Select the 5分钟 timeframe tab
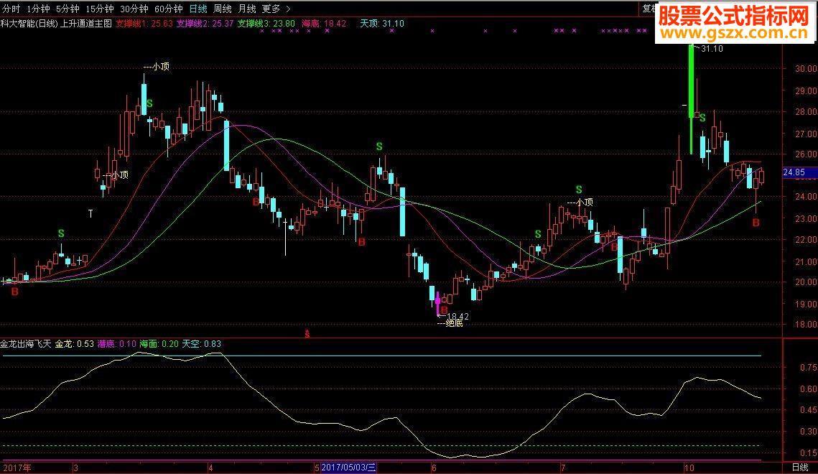 [68, 9]
